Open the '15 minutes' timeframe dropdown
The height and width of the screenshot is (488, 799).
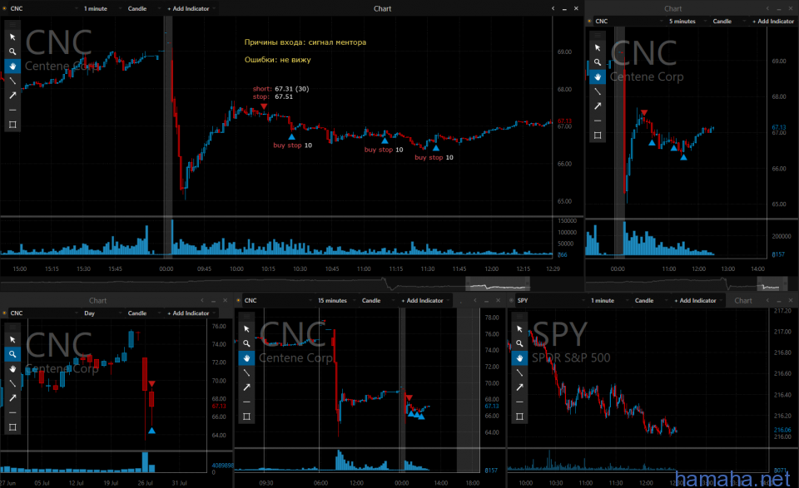pos(335,301)
